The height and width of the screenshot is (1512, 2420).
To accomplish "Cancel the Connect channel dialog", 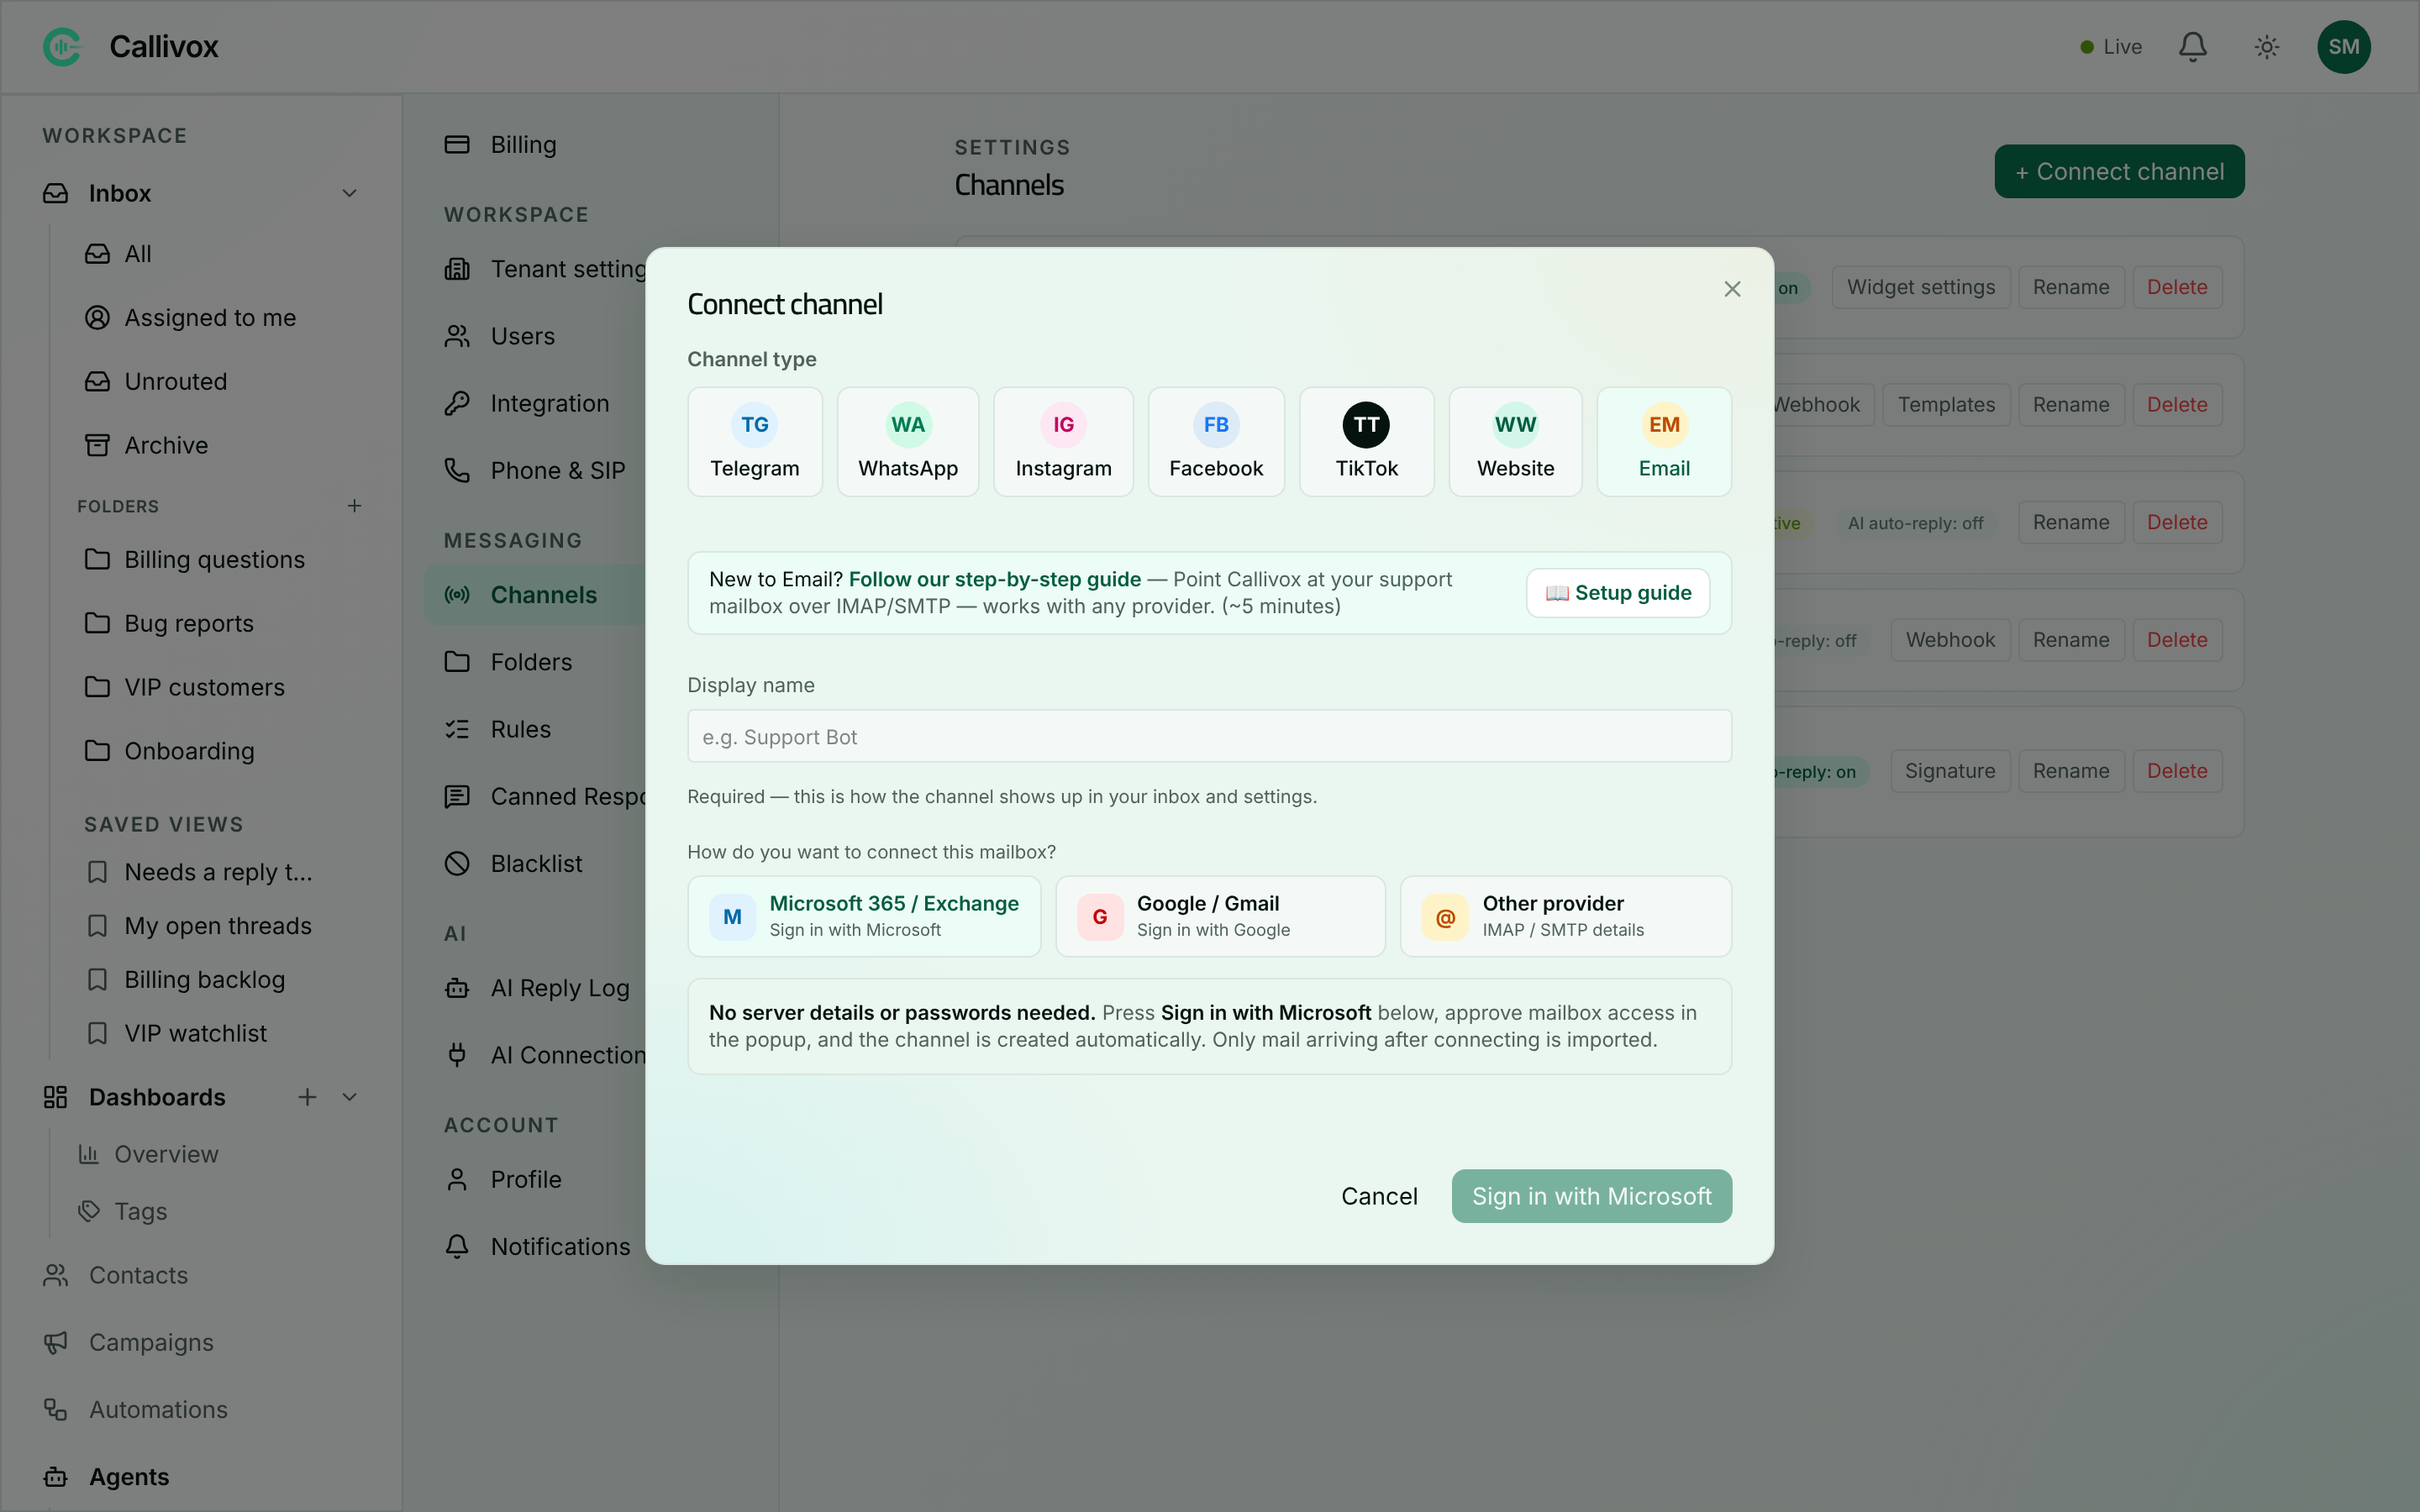I will [x=1379, y=1196].
